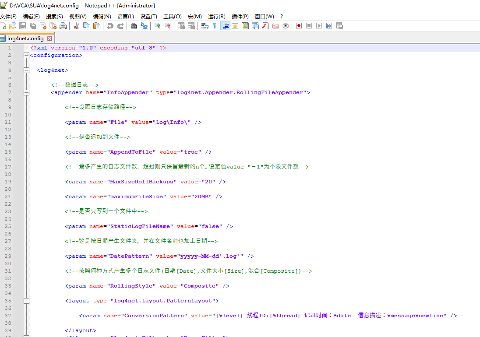Undo the last edit
This screenshot has width=480, height=337.
[110, 26]
